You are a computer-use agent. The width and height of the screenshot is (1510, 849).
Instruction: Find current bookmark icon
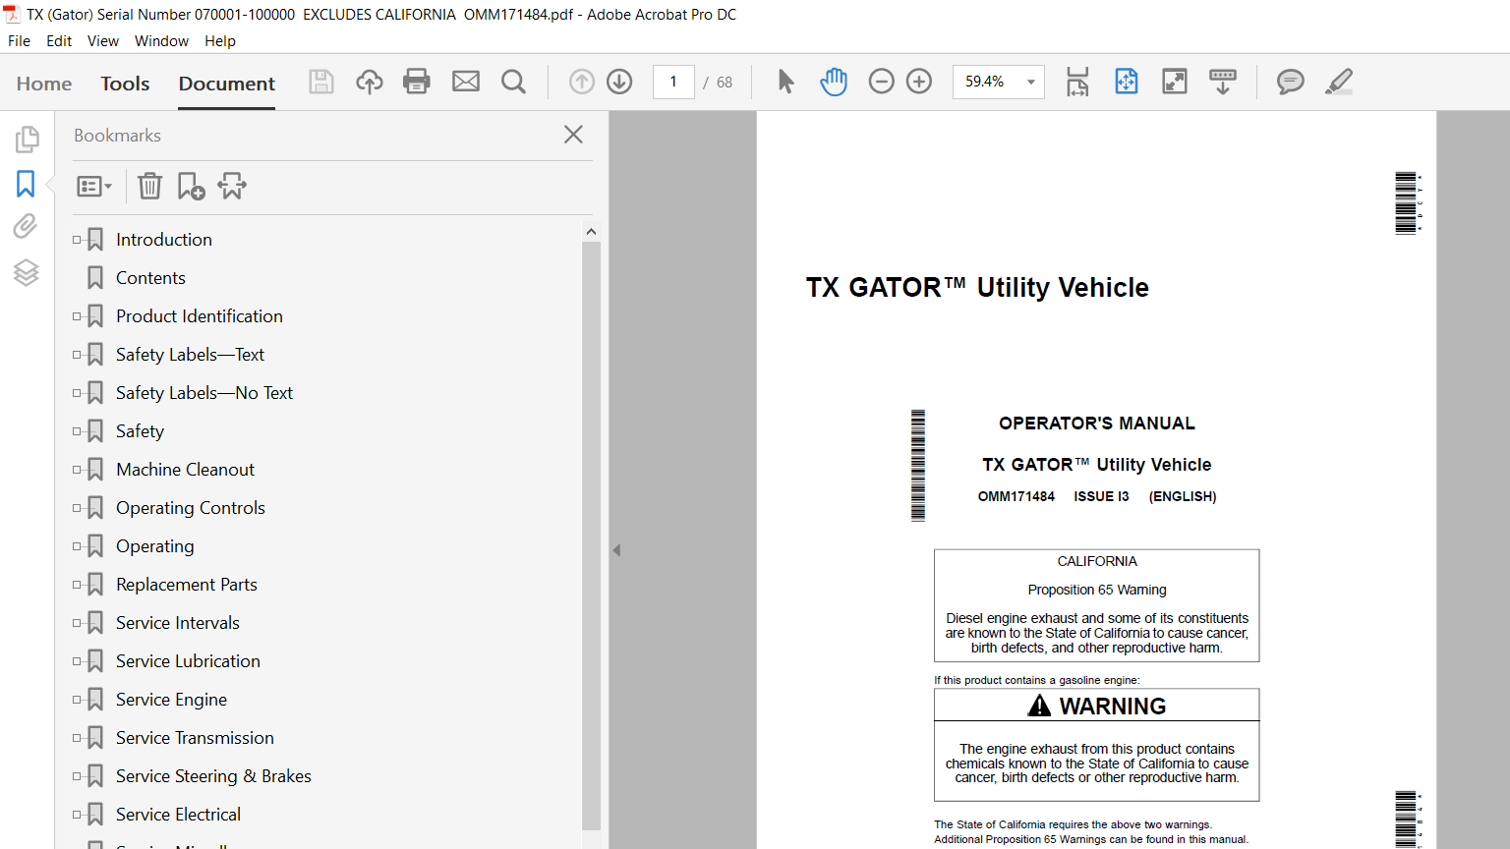pos(232,186)
